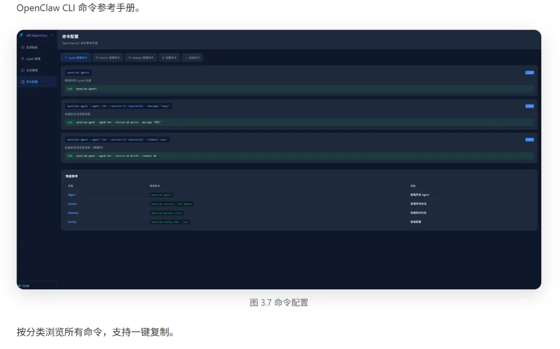Switch to the Agent 管理命令 tab
Screen dimensions: 560x349
pyautogui.click(x=76, y=58)
